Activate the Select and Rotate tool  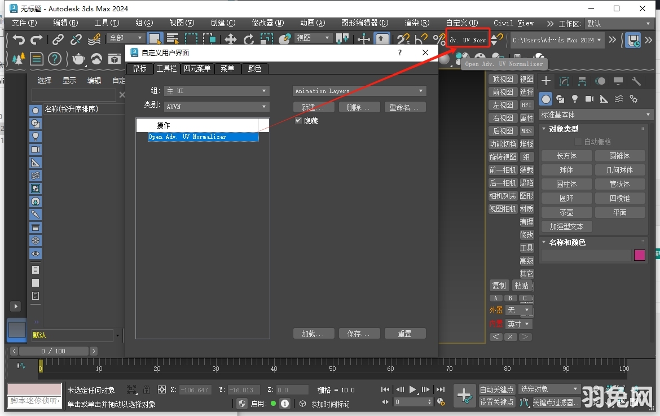coord(249,40)
